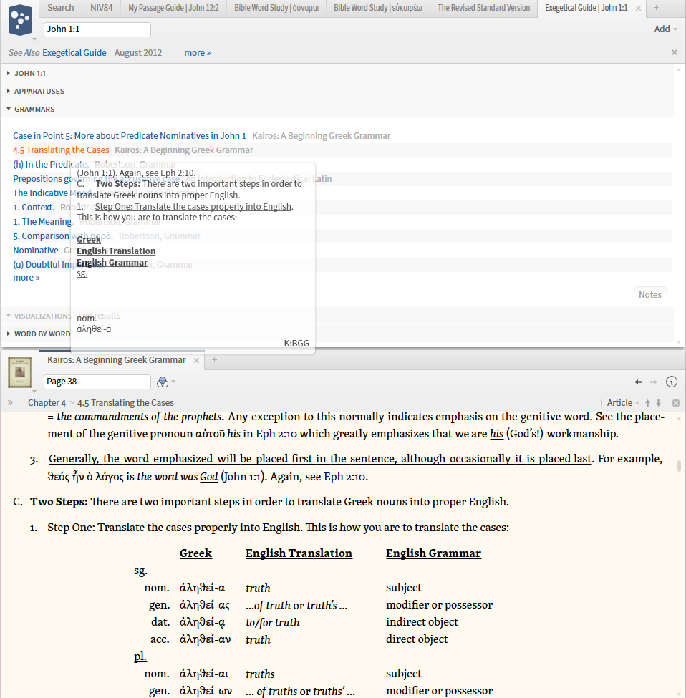686x698 pixels.
Task: Open the first Eph 2:10 link in article
Action: click(276, 434)
